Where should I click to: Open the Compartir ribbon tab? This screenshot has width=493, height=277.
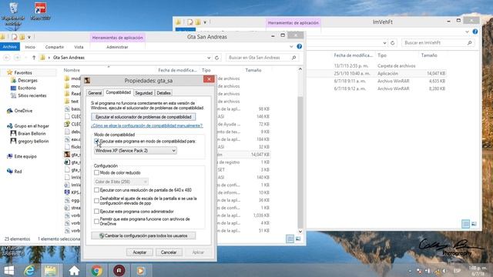pos(55,47)
